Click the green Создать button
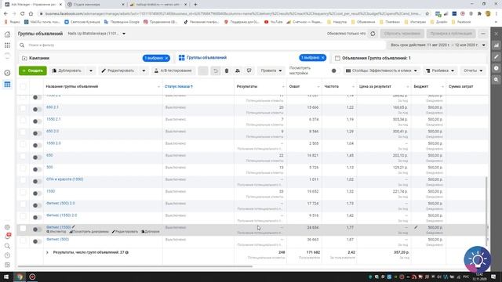The width and height of the screenshot is (502, 282). point(33,70)
